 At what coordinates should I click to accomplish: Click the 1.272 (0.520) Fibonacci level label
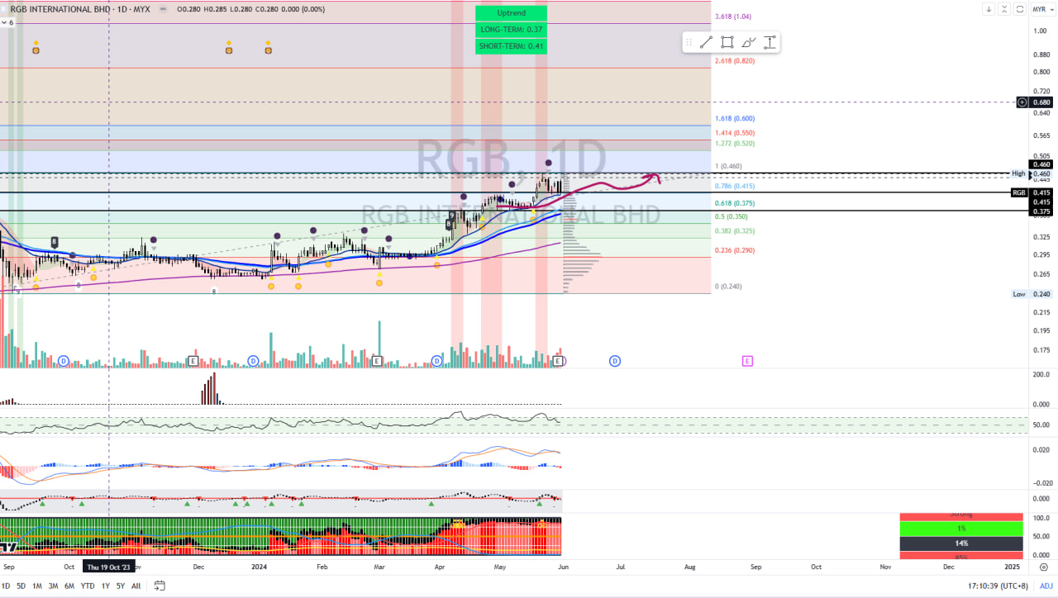pyautogui.click(x=735, y=144)
